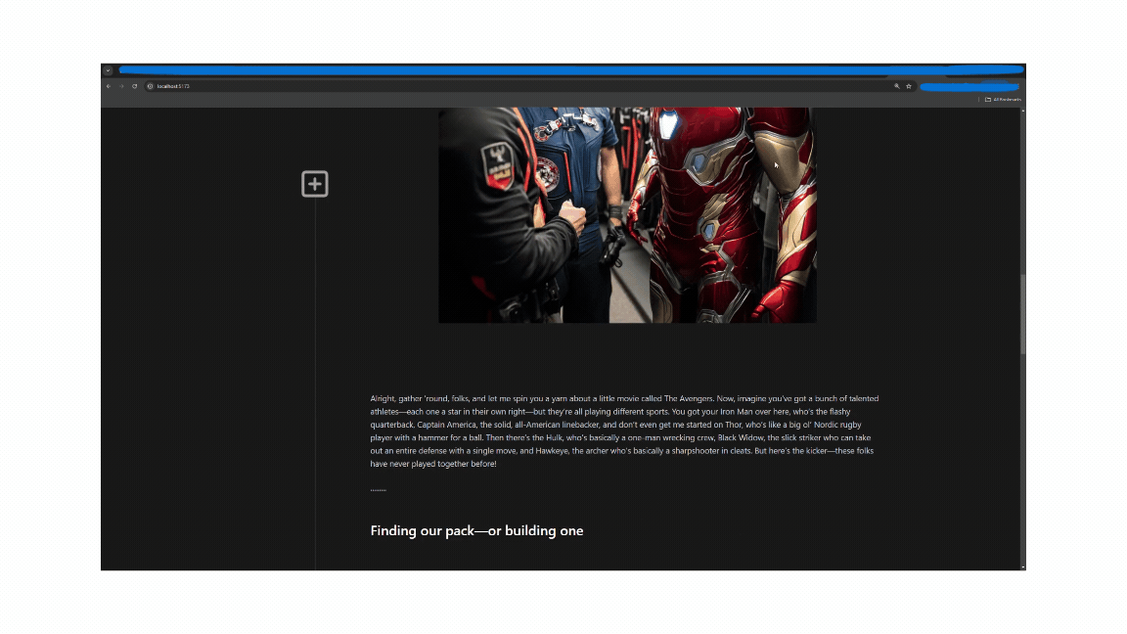Image resolution: width=1127 pixels, height=634 pixels.
Task: Click the scrollbar down arrow
Action: (1022, 567)
